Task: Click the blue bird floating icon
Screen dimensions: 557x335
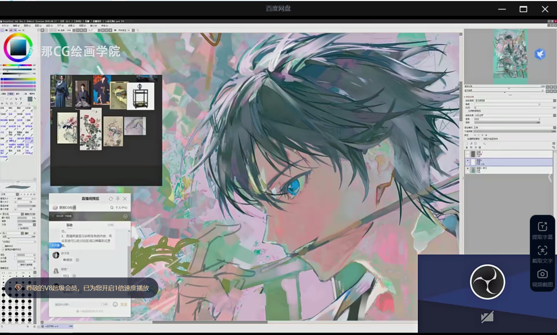Action: [540, 54]
